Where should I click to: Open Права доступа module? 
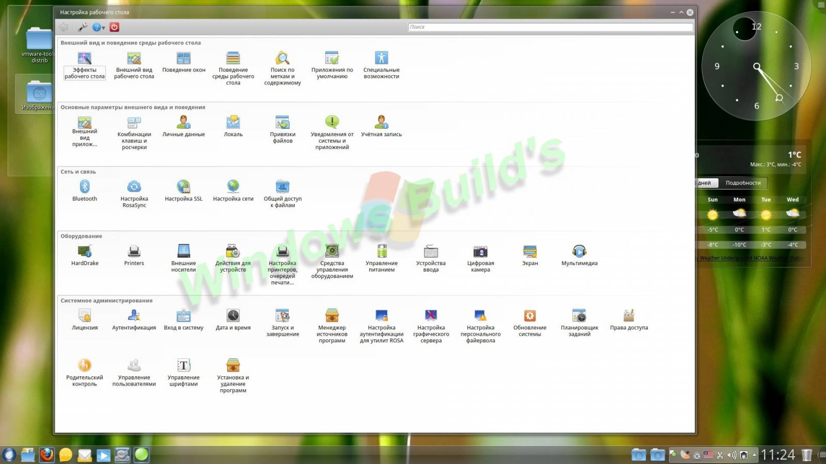tap(629, 320)
